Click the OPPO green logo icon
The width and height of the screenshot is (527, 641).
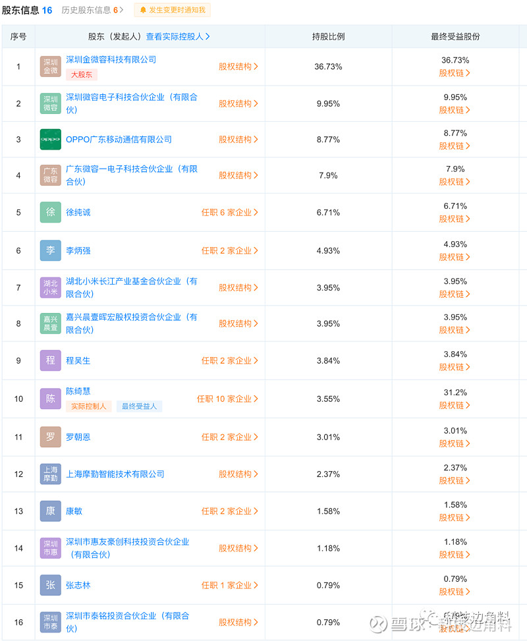click(51, 140)
